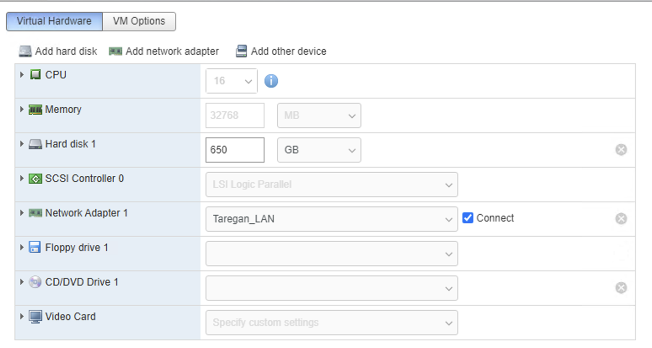Screen dimensions: 652x348
Task: Click the Video Card monitor icon
Action: point(36,316)
